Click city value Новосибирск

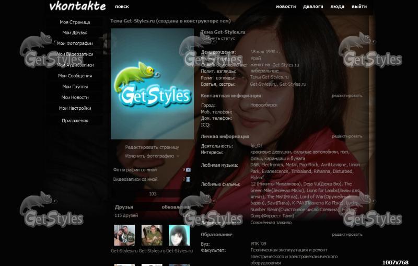pos(264,105)
